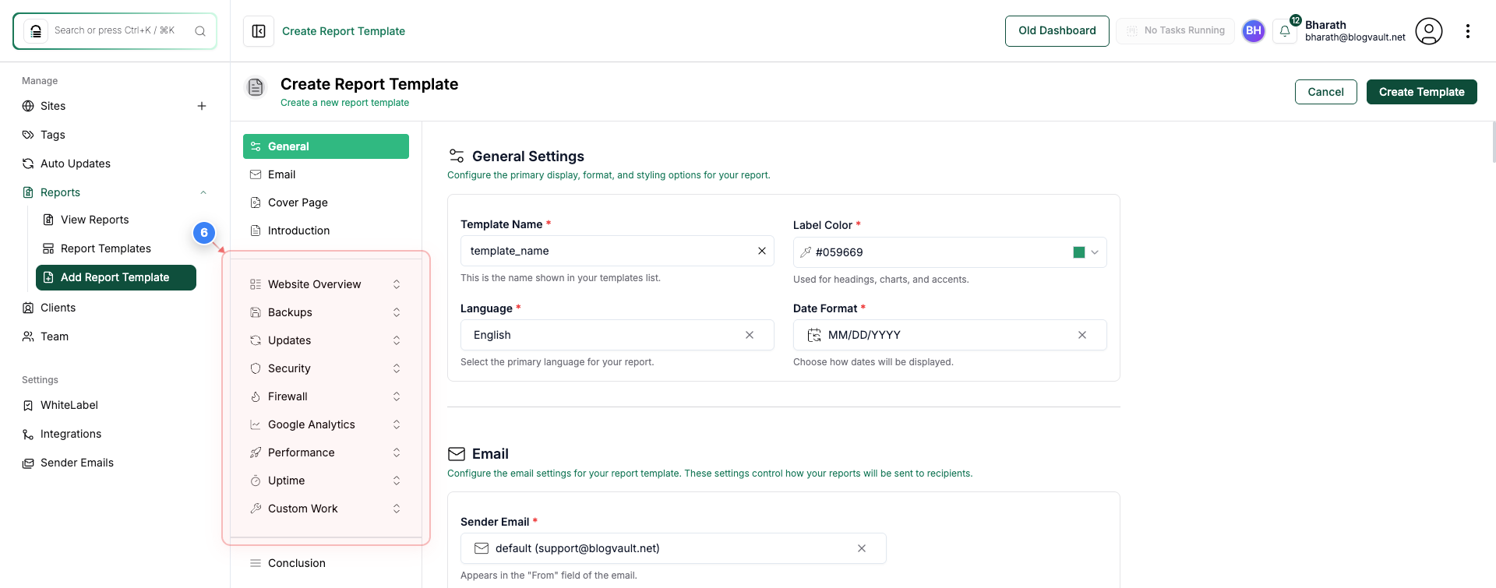The height and width of the screenshot is (588, 1496).
Task: Open Label Color dropdown chevron
Action: coord(1095,252)
